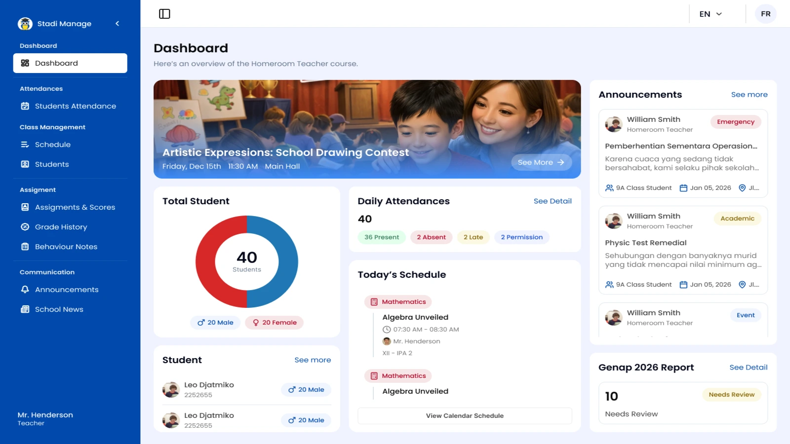Click the blue male segment of donut chart
Image resolution: width=790 pixels, height=444 pixels.
pos(287,262)
